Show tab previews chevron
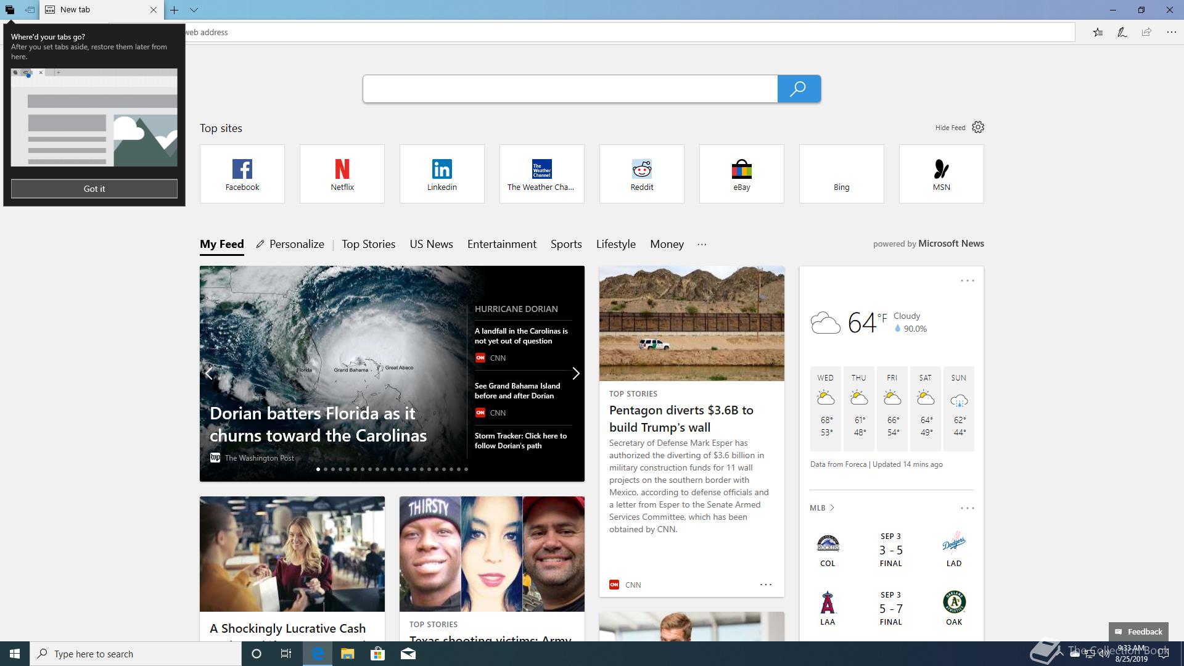 [x=194, y=10]
